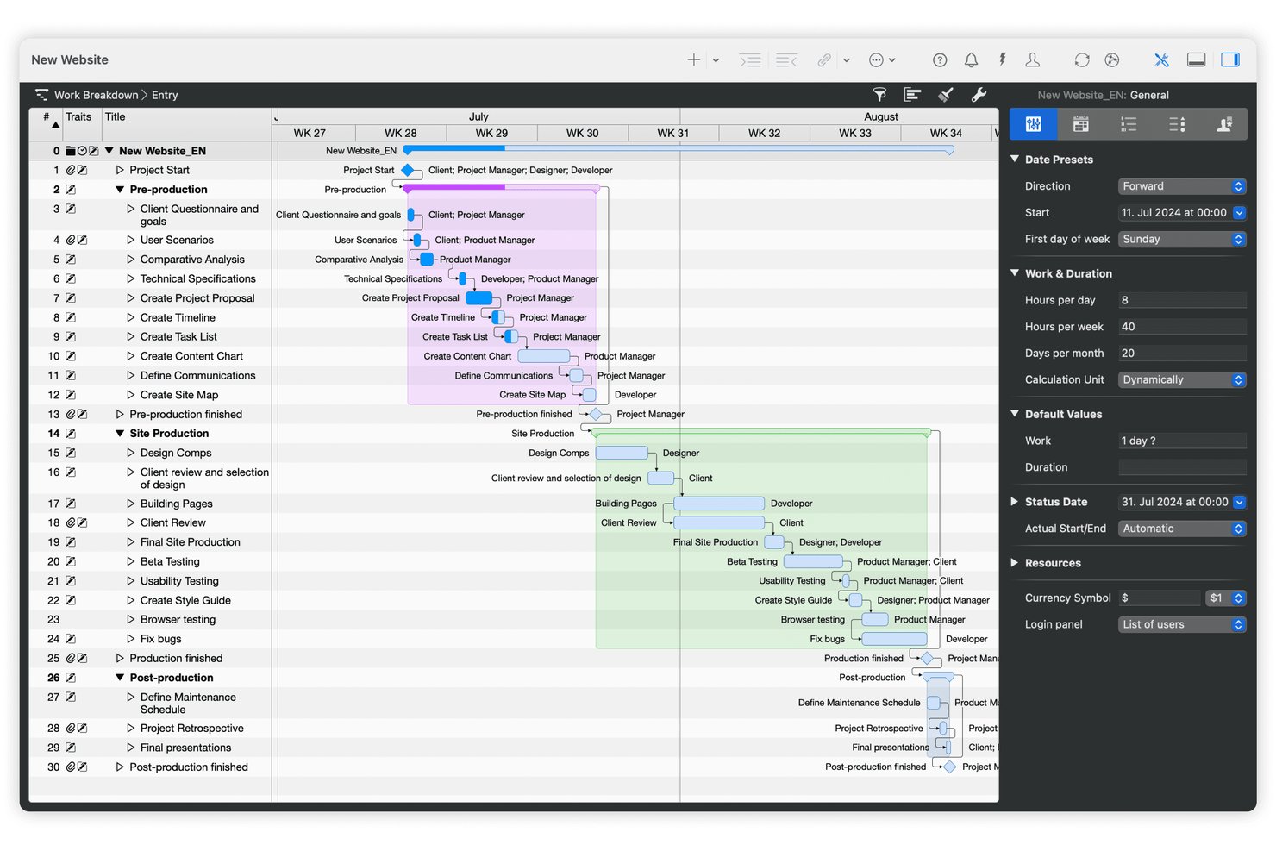1276x851 pixels.
Task: Select the General sliders inspector tab
Action: 1033,124
